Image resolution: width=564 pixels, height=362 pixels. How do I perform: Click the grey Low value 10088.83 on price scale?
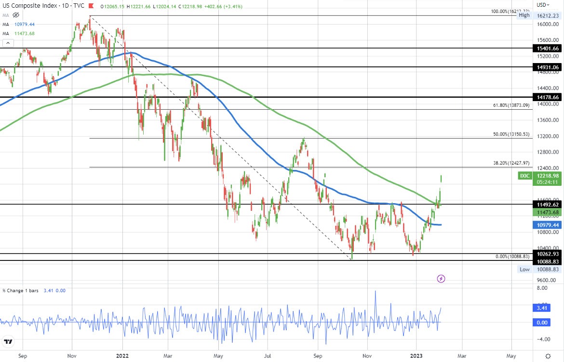coord(548,270)
